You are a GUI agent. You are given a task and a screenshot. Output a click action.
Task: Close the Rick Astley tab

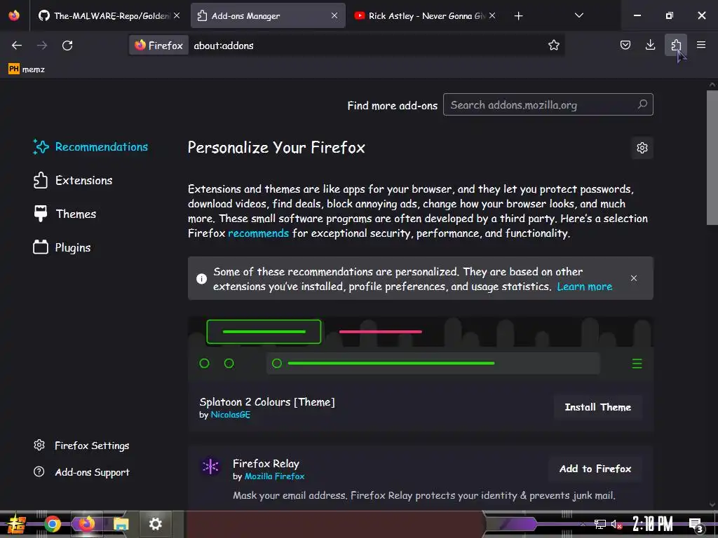[492, 15]
